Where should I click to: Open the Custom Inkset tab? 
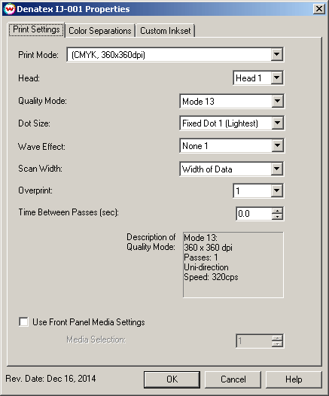point(166,31)
